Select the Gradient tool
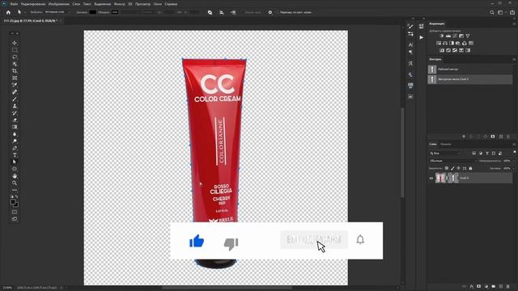 coord(15,127)
